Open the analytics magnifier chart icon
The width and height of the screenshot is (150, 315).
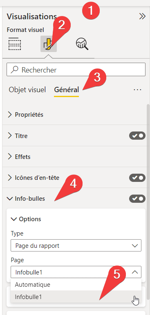[82, 44]
